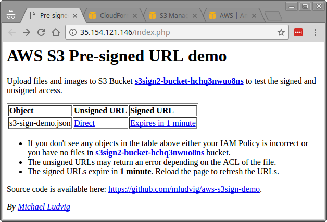The image size is (327, 222).
Task: Maximize the browser window
Action: tap(305, 6)
